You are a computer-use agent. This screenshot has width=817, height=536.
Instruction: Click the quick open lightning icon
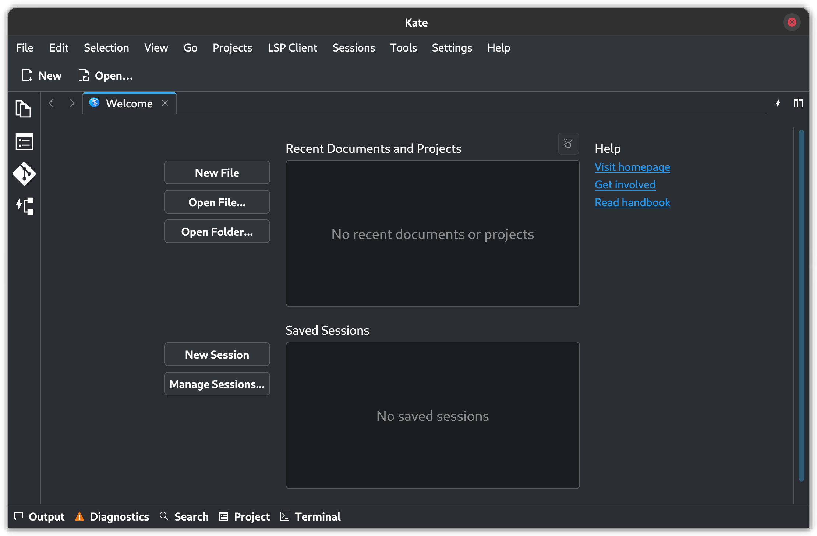778,103
